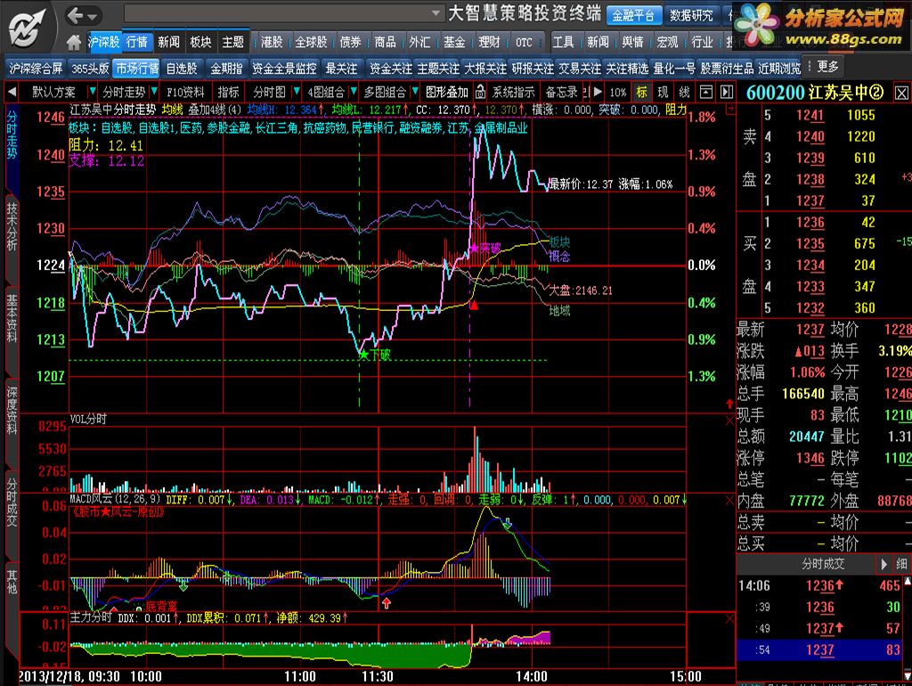
Task: Open the 默认方案 dropdown arrow
Action: pyautogui.click(x=92, y=92)
